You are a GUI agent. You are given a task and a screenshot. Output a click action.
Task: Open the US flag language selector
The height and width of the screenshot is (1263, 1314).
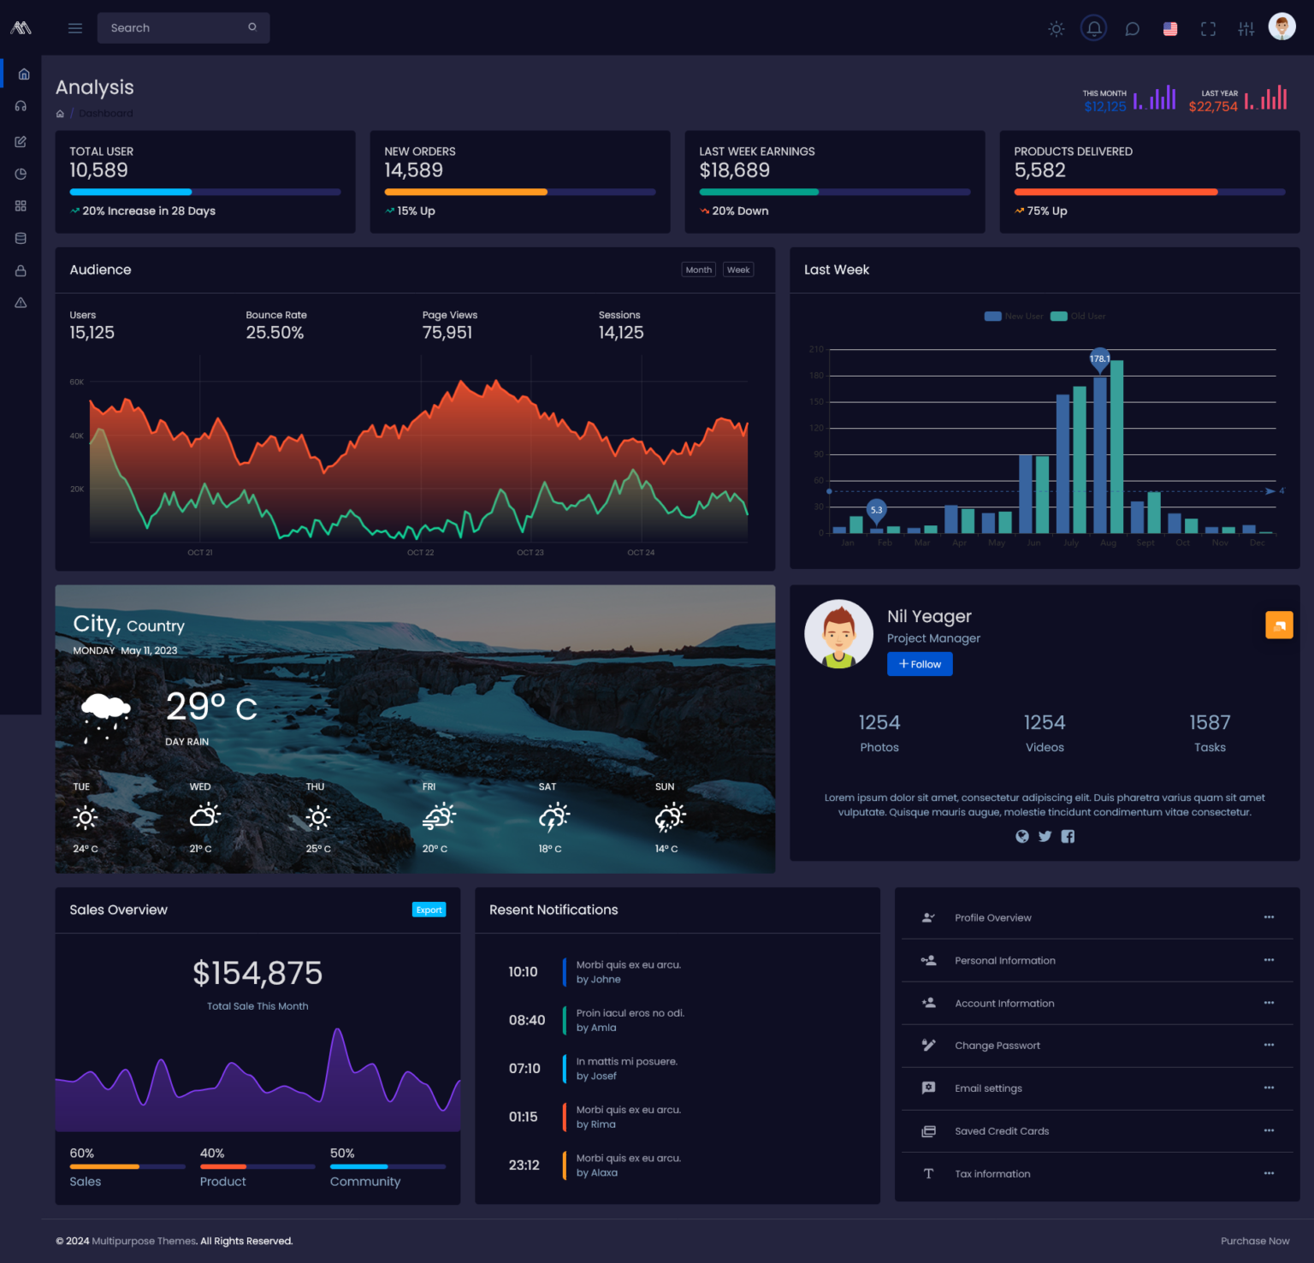(1169, 27)
